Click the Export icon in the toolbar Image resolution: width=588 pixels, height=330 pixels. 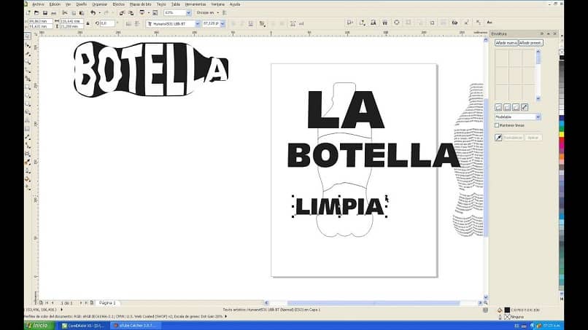(131, 12)
